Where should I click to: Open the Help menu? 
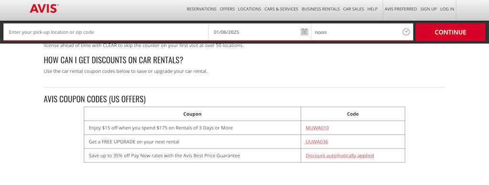(372, 9)
